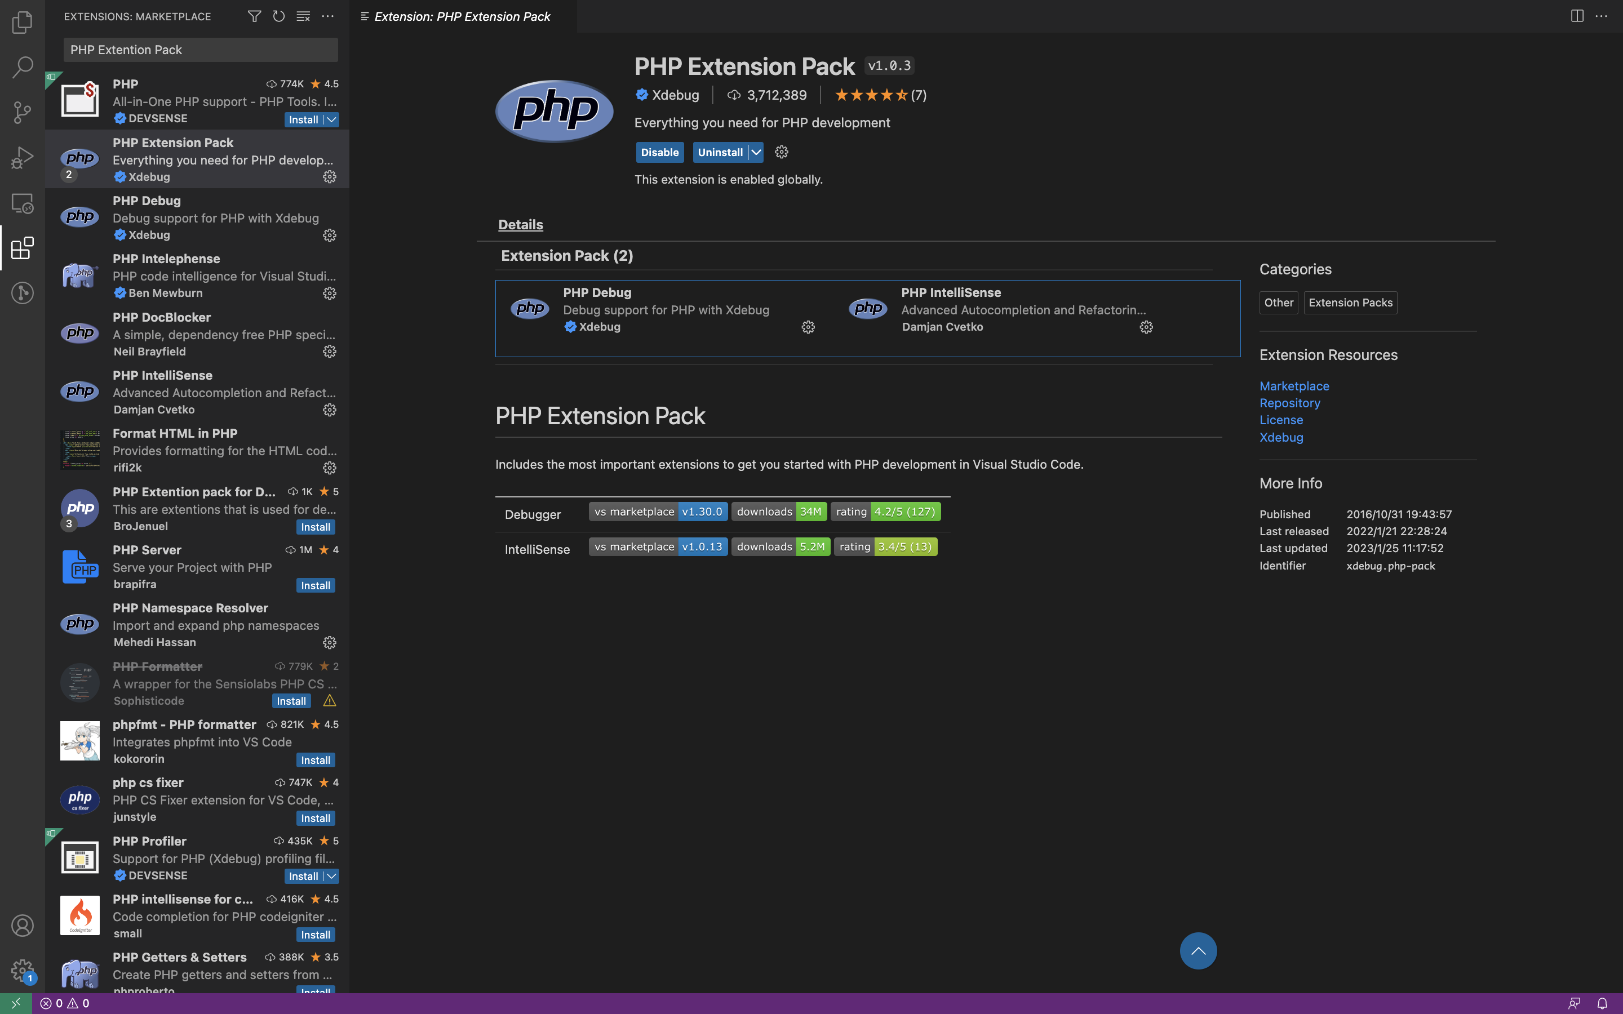This screenshot has height=1014, width=1623.
Task: Install phpfmt - PHP formatter
Action: [315, 760]
